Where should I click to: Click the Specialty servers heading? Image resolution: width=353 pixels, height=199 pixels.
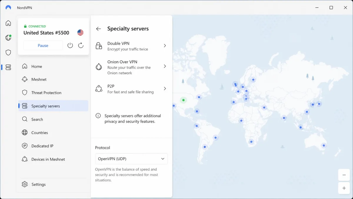[128, 29]
